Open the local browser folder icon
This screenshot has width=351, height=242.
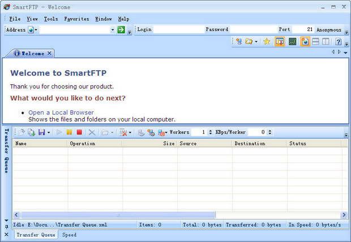coord(249,41)
